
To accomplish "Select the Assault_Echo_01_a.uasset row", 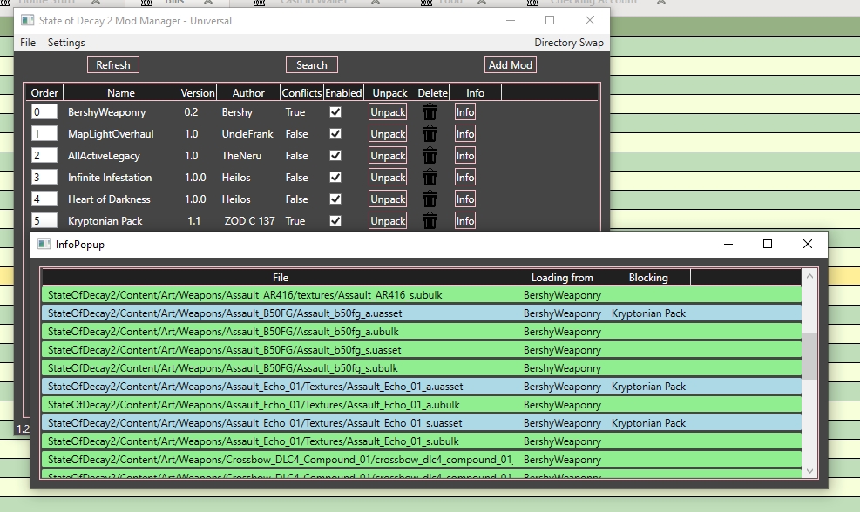I will (x=422, y=387).
